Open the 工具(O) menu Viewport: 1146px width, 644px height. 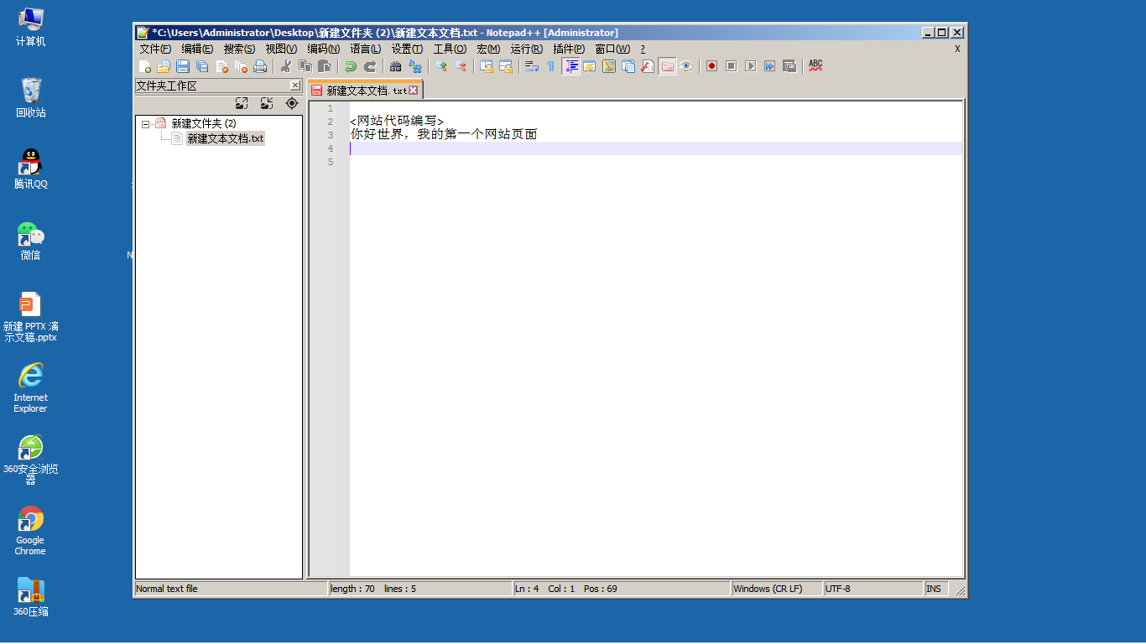point(450,49)
